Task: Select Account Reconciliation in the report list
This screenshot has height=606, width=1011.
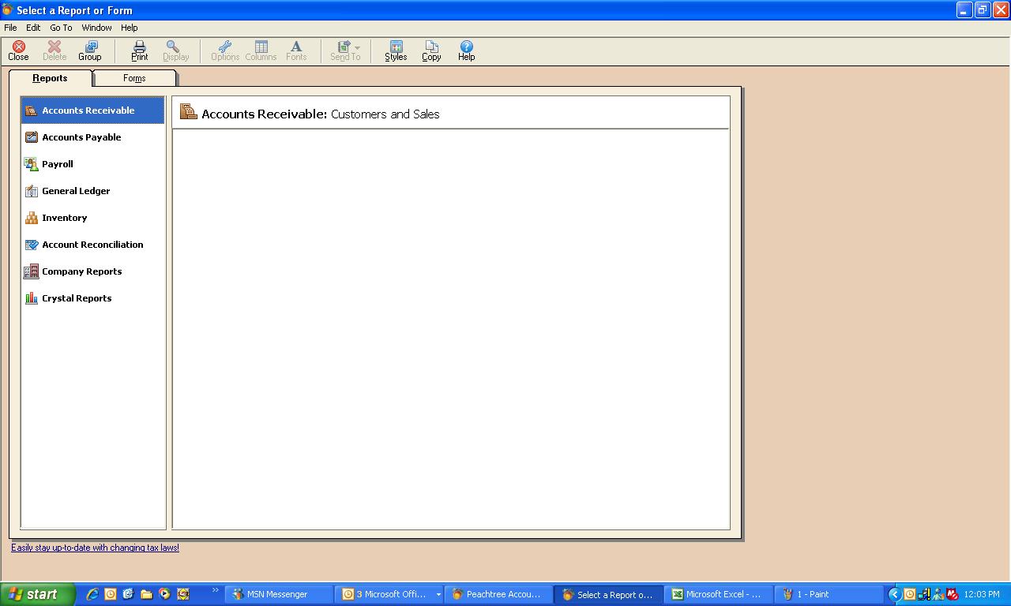Action: pyautogui.click(x=92, y=245)
